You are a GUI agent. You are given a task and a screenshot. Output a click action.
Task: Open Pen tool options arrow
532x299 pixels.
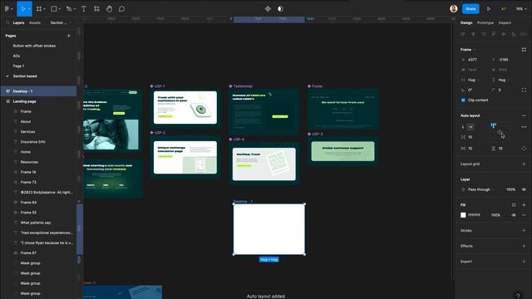click(x=74, y=9)
